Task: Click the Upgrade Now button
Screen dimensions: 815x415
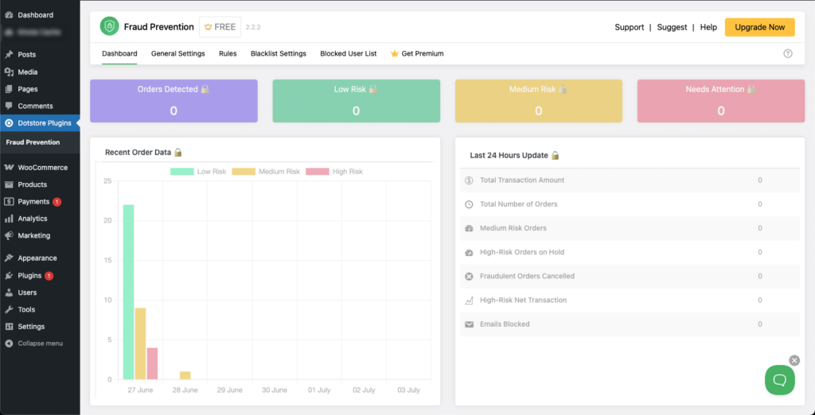Action: (759, 27)
